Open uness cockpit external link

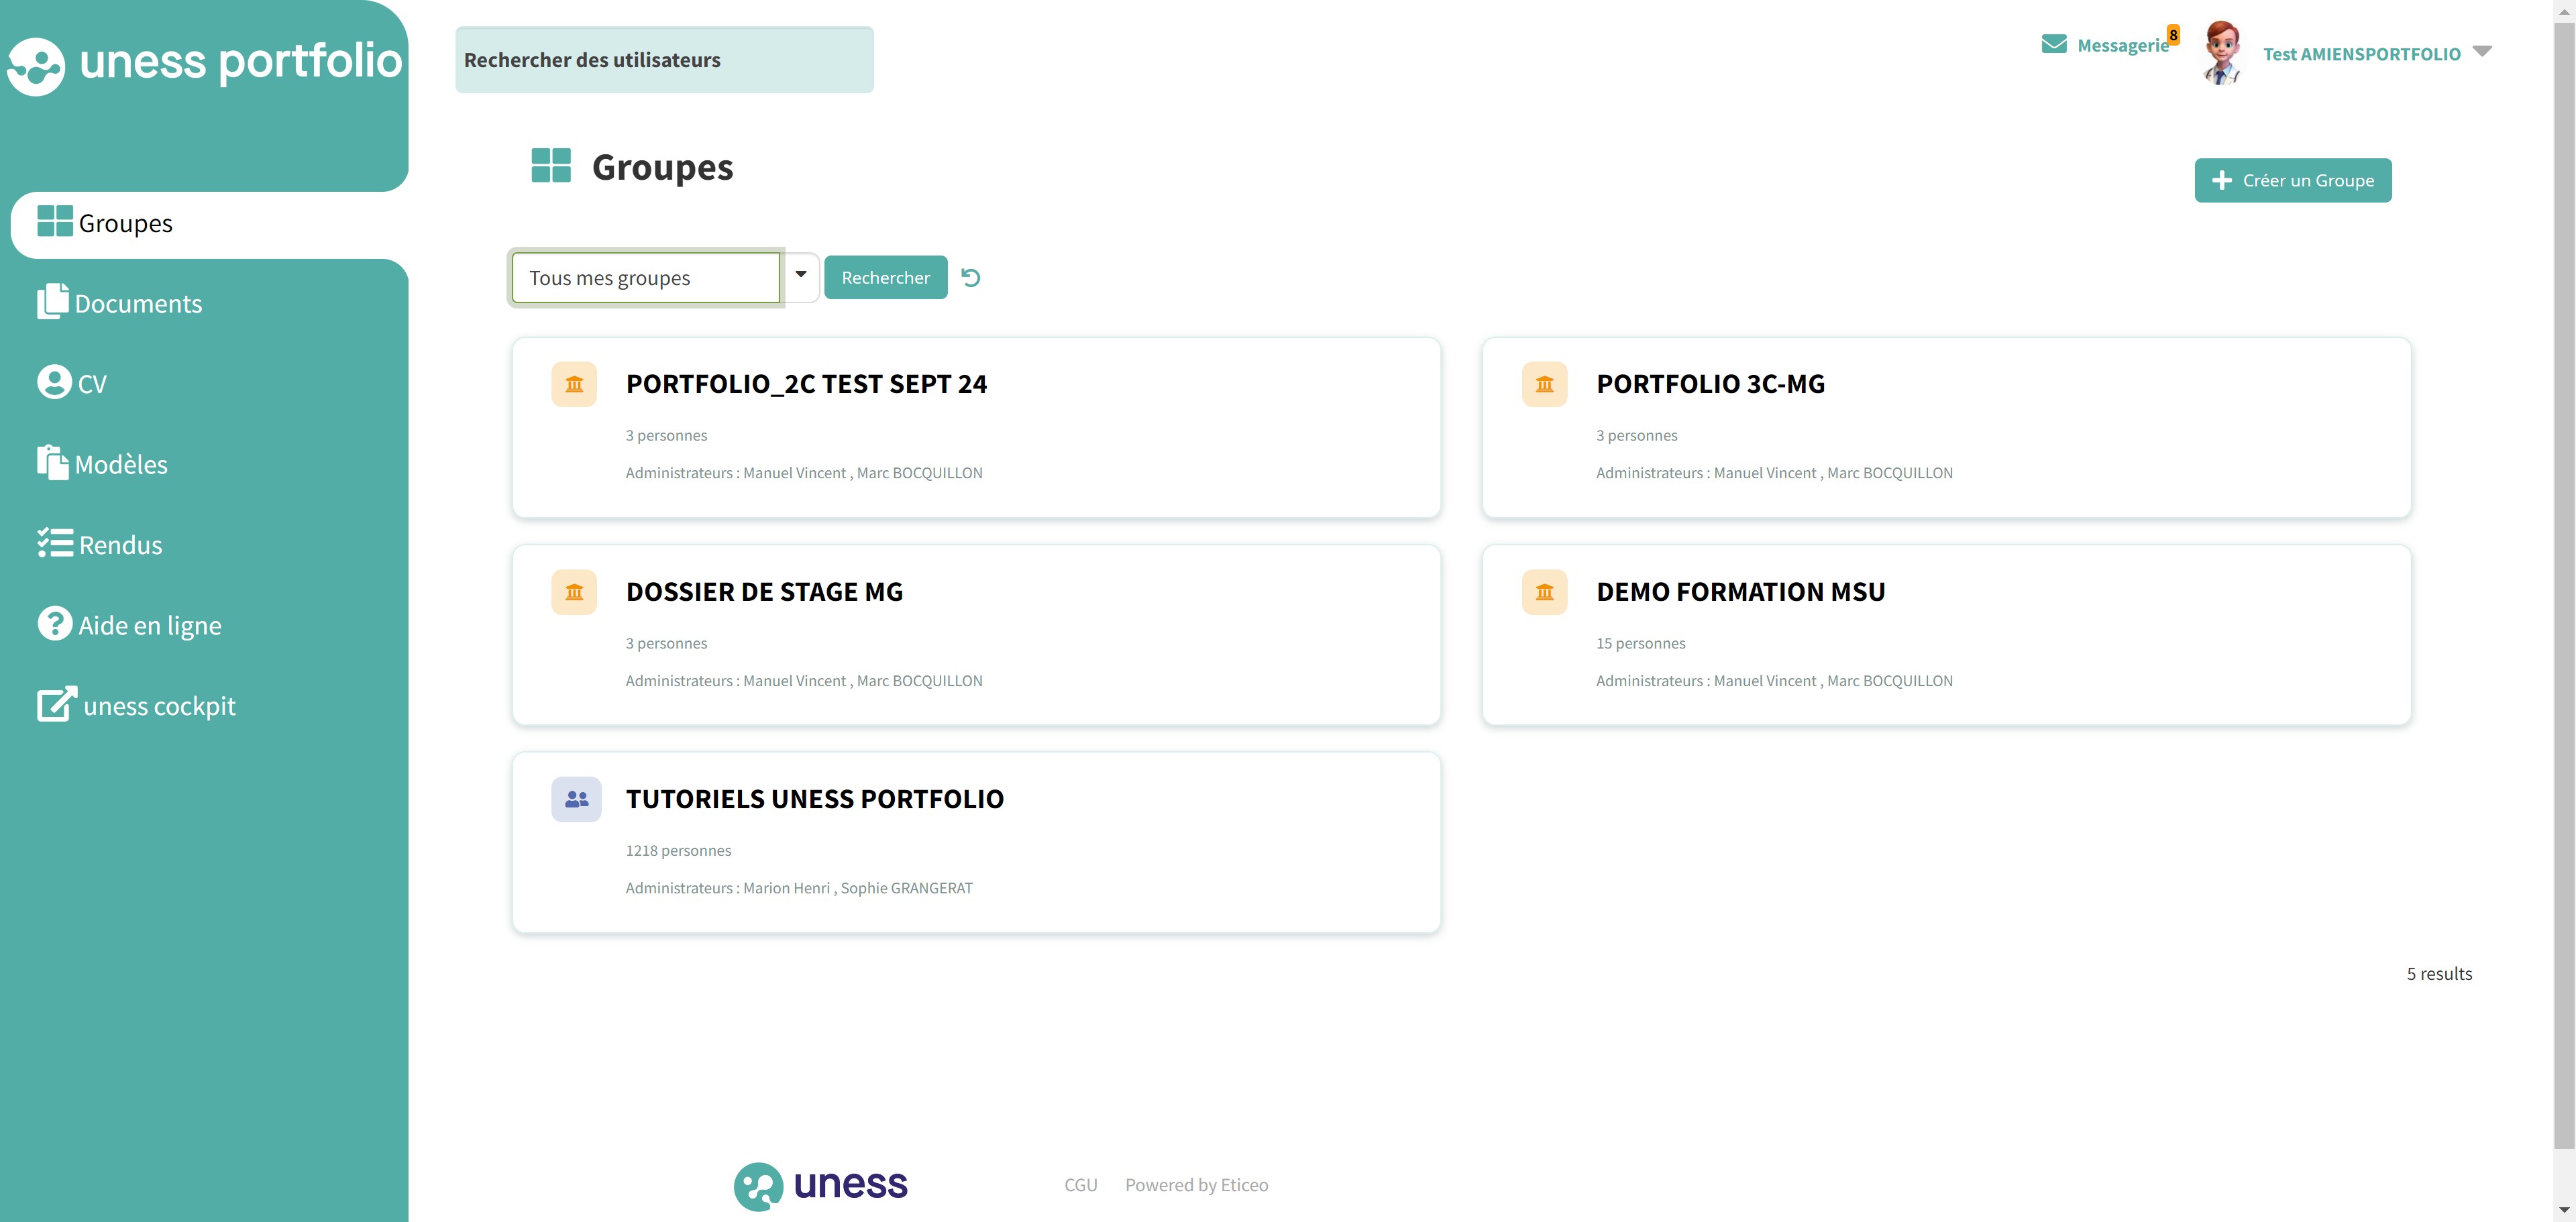159,706
